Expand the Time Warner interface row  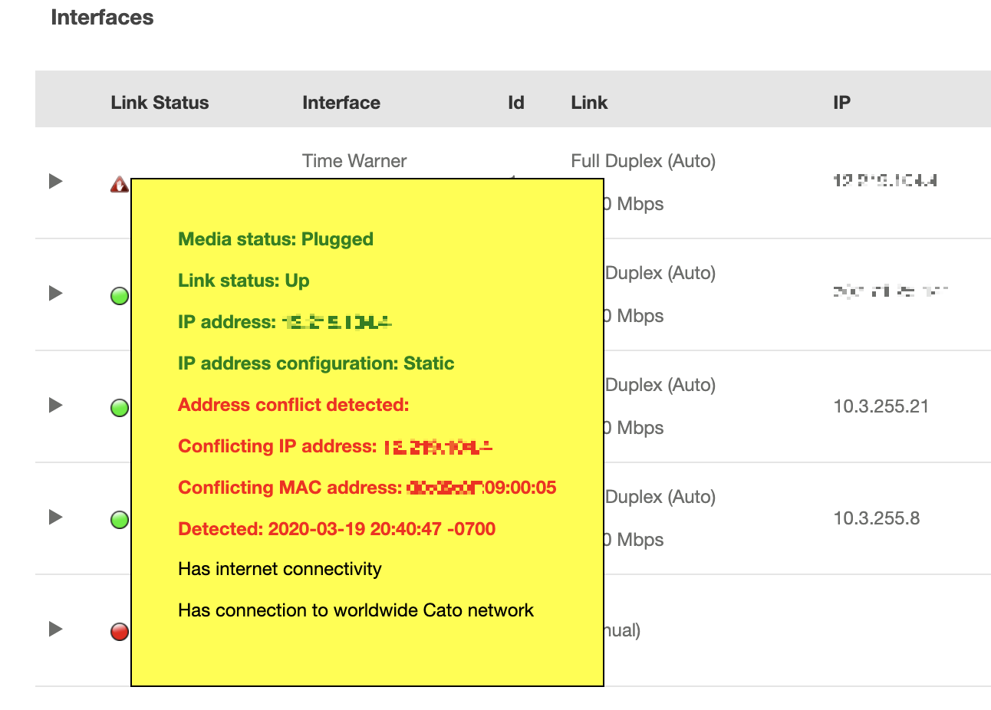55,181
